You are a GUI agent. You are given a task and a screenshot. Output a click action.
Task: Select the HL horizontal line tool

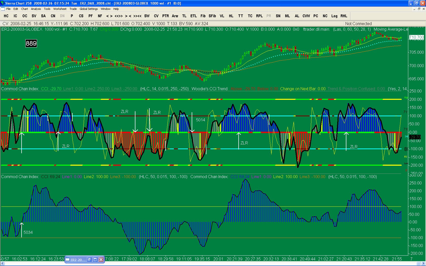click(x=231, y=16)
